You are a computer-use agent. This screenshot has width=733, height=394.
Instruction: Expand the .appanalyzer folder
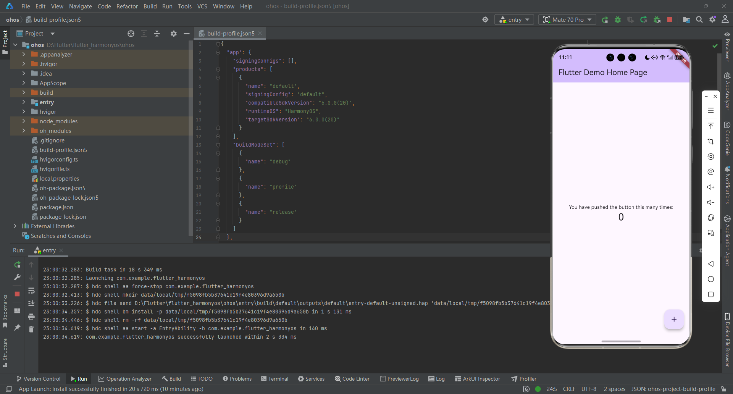pyautogui.click(x=24, y=54)
